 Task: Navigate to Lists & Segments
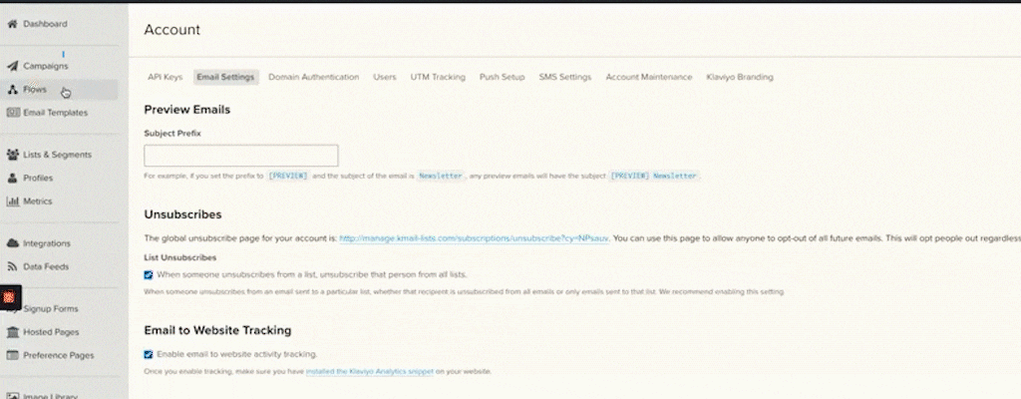click(x=57, y=155)
